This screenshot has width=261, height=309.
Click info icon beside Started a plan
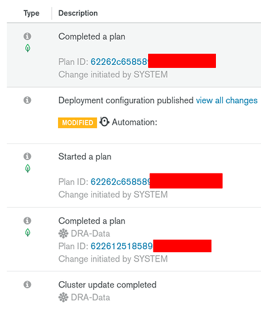coord(27,156)
